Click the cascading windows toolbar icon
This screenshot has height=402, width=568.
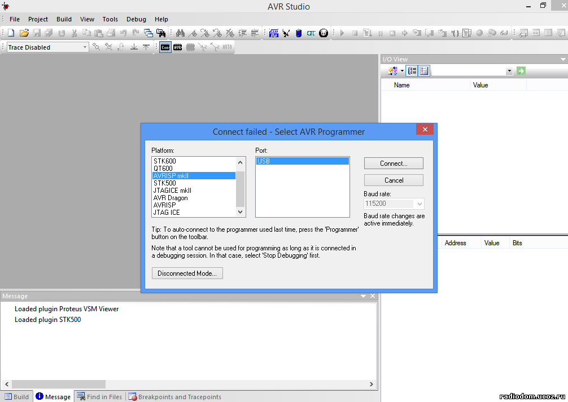coord(148,33)
